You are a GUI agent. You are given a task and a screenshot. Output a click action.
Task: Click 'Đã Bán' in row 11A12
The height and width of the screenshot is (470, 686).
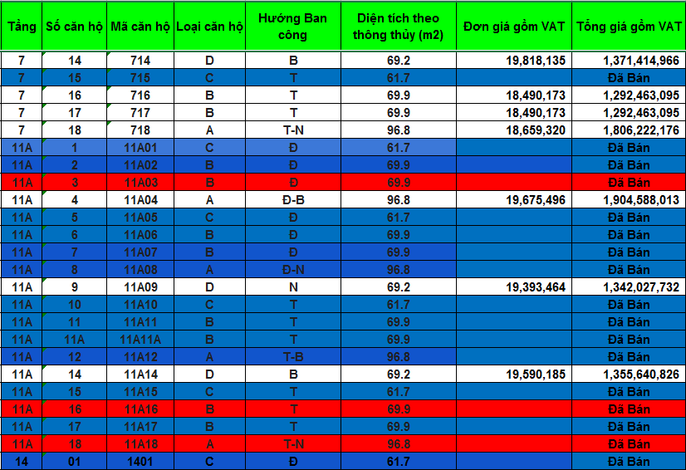tap(629, 357)
